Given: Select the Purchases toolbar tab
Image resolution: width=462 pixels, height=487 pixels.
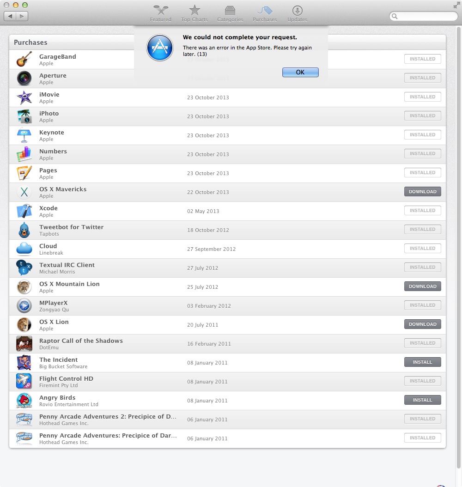Looking at the screenshot, I should 265,14.
